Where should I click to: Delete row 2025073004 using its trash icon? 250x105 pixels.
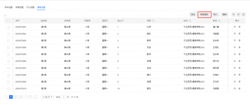pos(239,47)
